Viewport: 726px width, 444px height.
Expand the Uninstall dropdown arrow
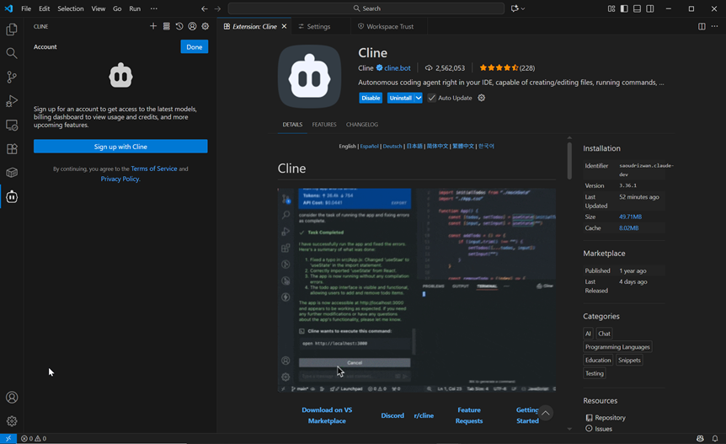tap(418, 98)
